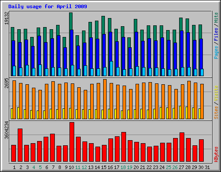Click the 3604234 axis value

[6, 130]
